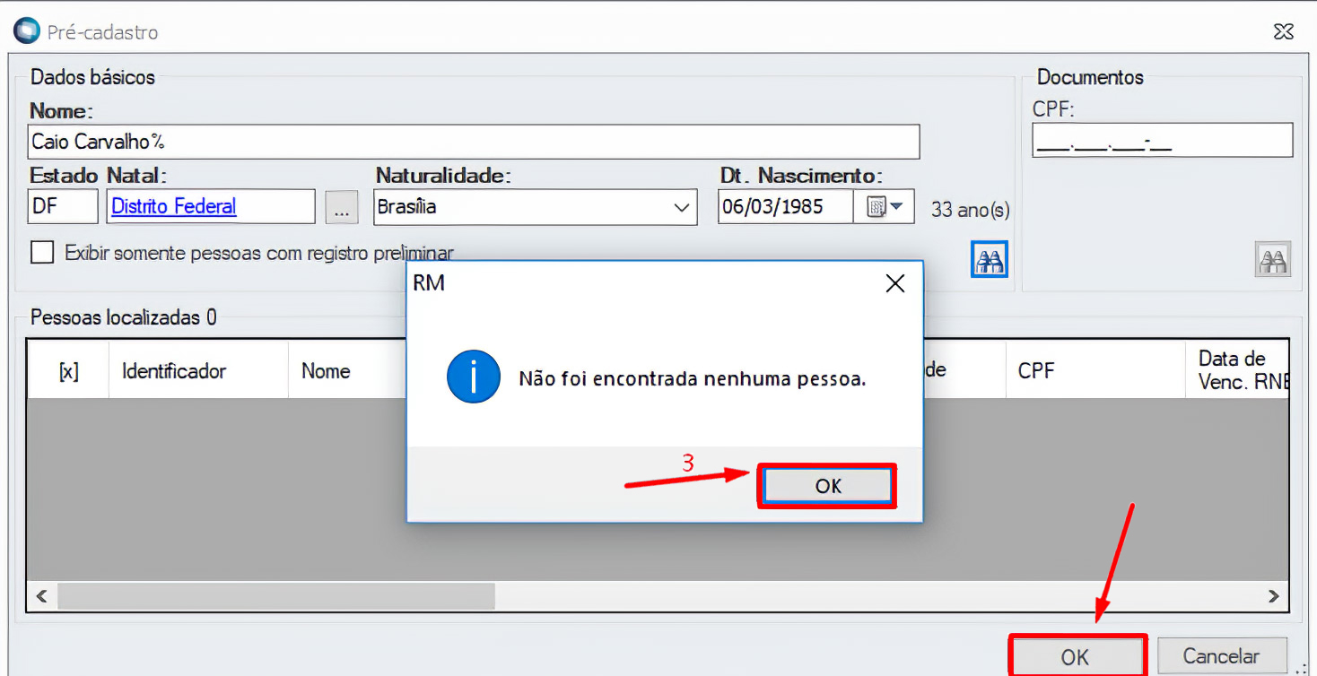
Task: Click the binoculars search icon in Dados básicos
Action: point(990,260)
